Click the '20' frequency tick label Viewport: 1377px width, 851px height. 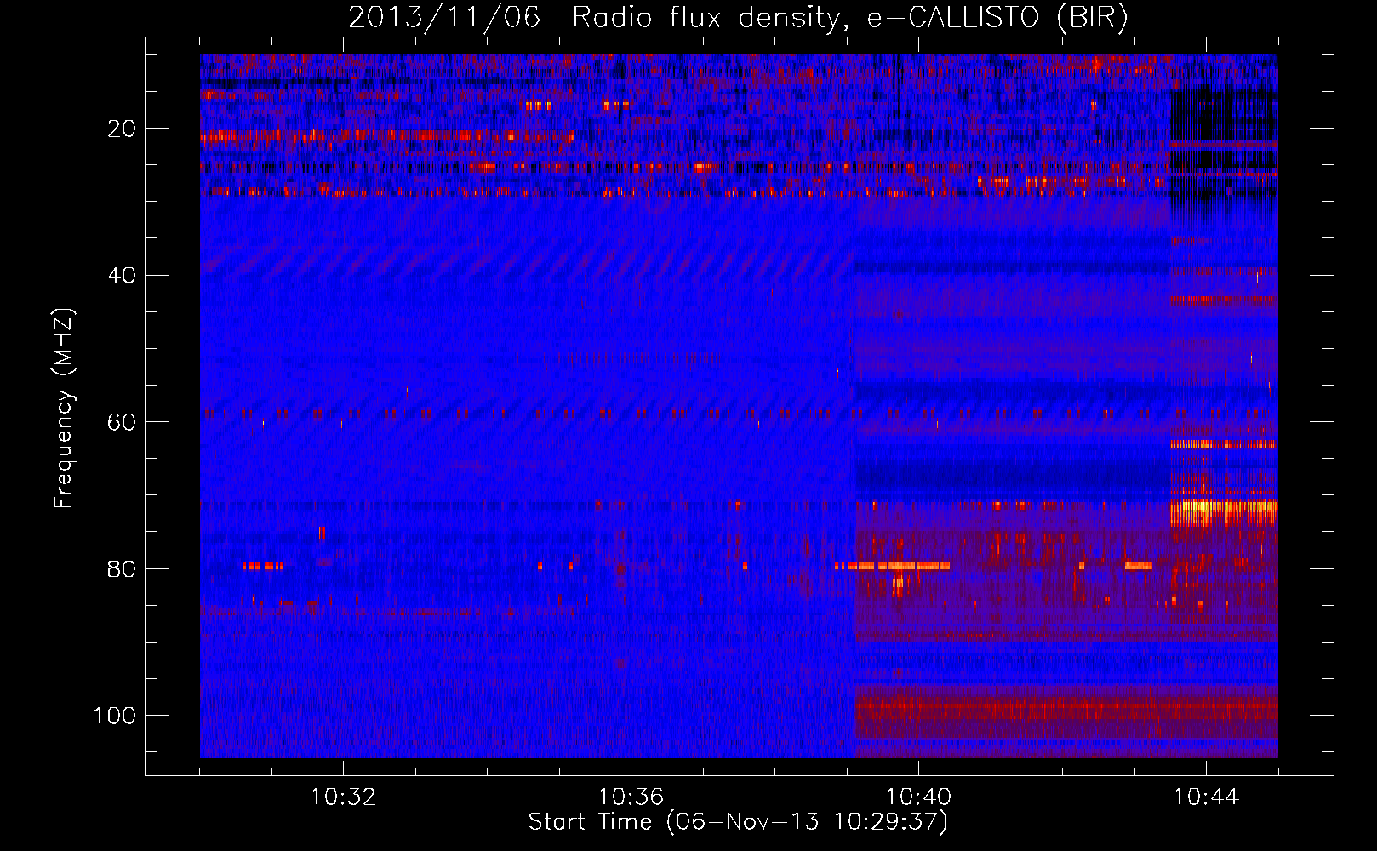click(122, 129)
